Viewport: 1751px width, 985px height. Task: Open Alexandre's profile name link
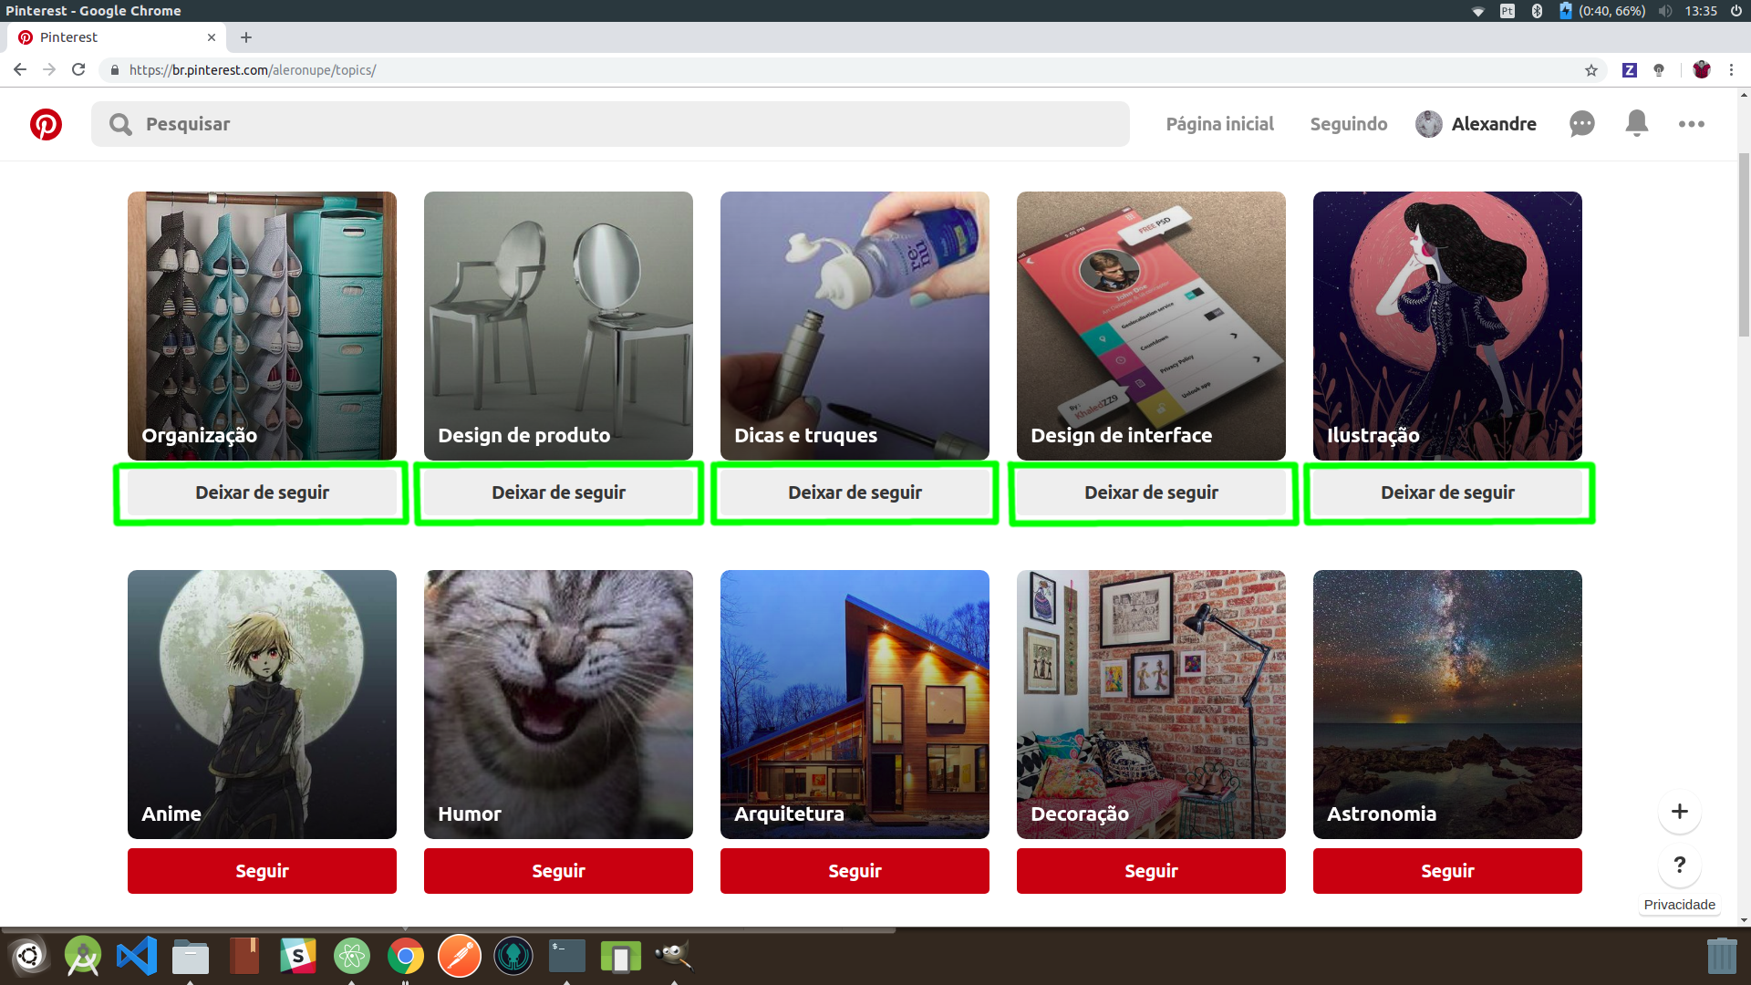tap(1494, 124)
